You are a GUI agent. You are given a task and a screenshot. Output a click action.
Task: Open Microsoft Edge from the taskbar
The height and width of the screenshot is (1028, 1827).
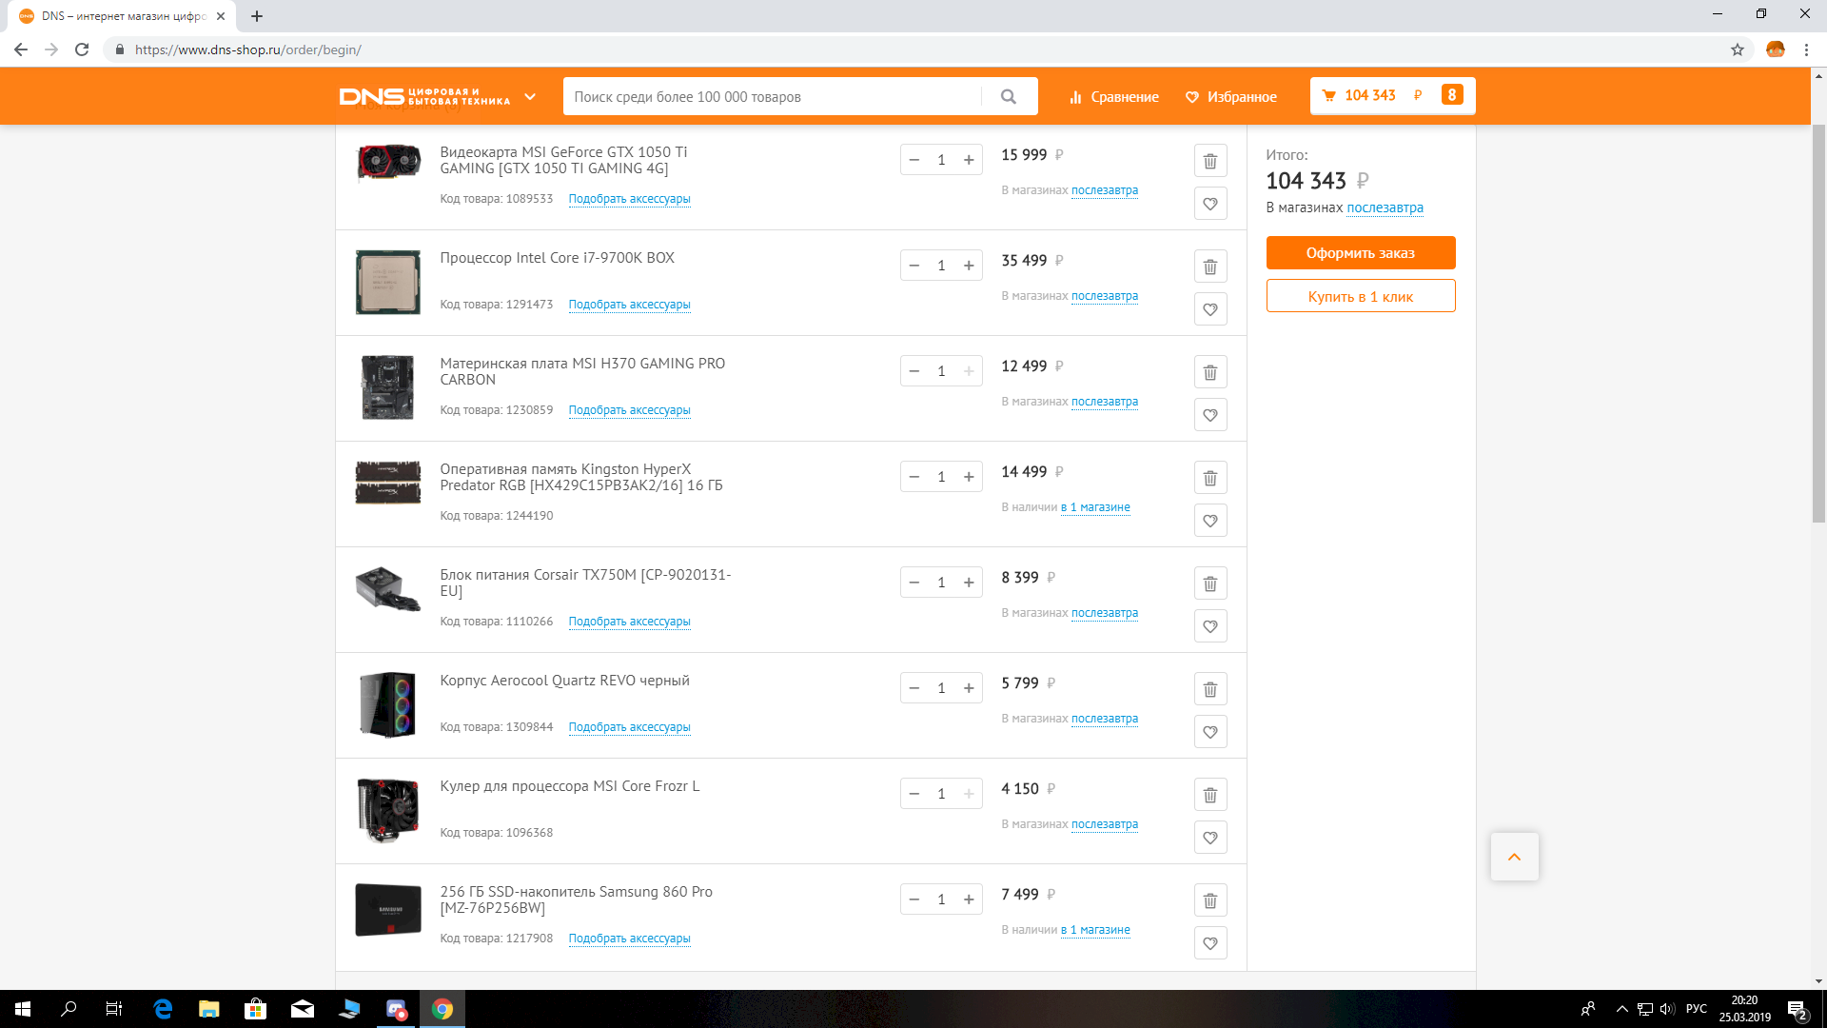163,1009
